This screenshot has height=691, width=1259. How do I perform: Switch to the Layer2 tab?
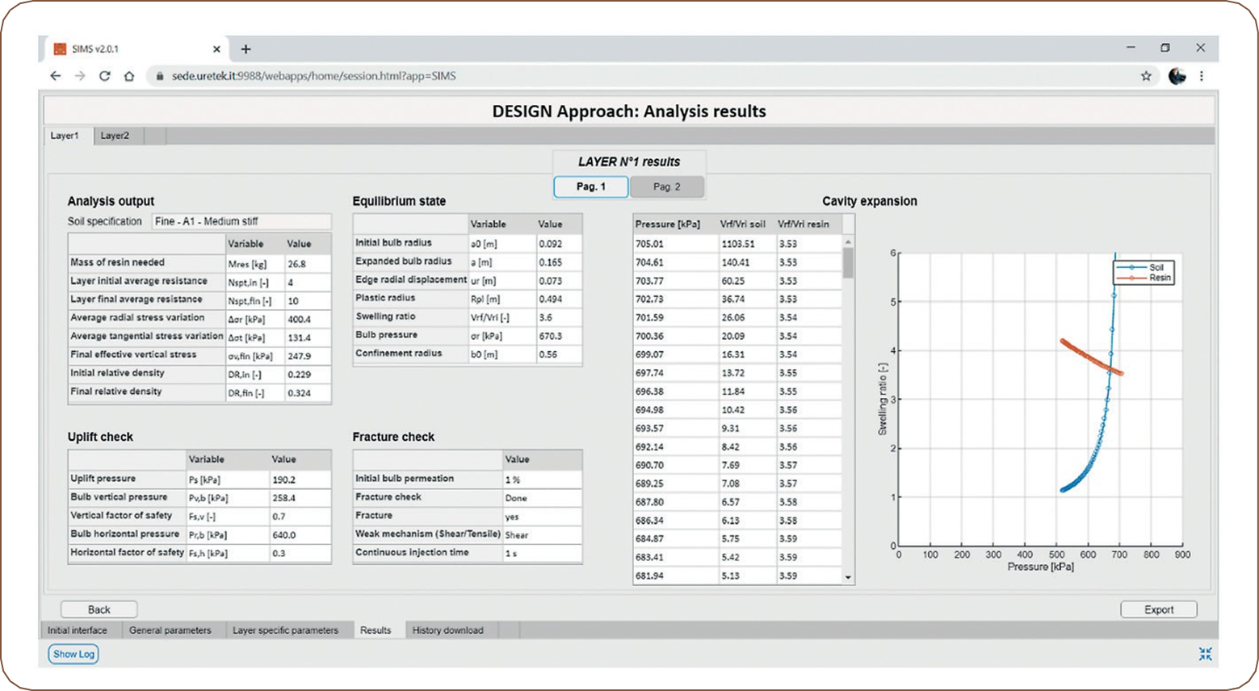click(115, 136)
